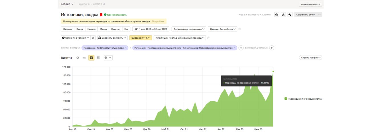
Task: Open the date range picker field
Action: [151, 29]
